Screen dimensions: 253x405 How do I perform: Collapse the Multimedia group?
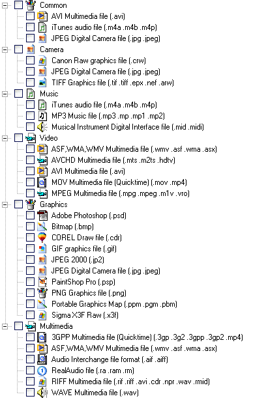(5, 326)
